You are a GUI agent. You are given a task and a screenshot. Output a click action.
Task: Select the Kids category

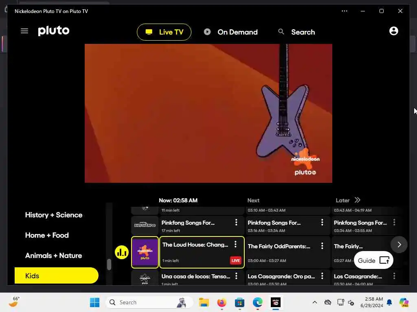(56, 276)
